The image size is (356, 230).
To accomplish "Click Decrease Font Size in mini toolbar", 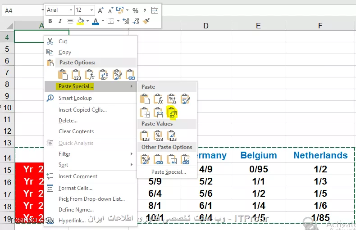I will [x=110, y=10].
